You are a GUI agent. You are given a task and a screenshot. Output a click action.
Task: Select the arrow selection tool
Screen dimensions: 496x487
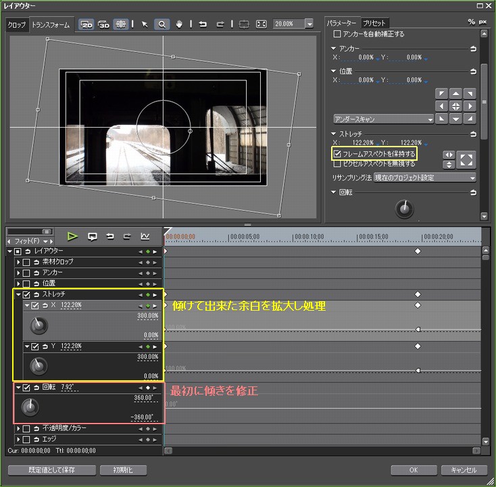(144, 24)
